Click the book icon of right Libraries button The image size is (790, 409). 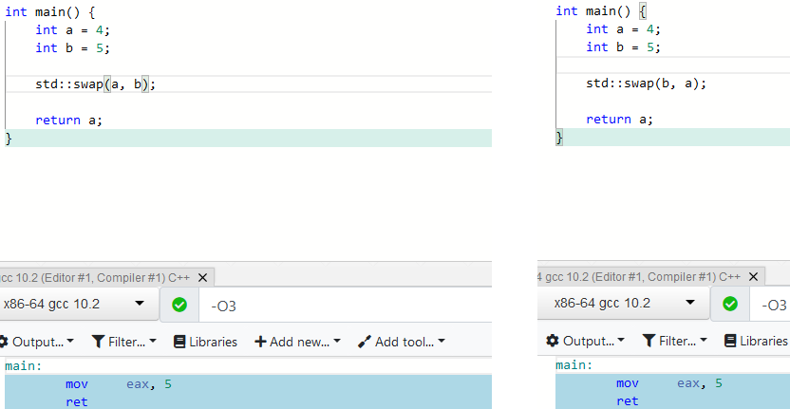tap(730, 341)
